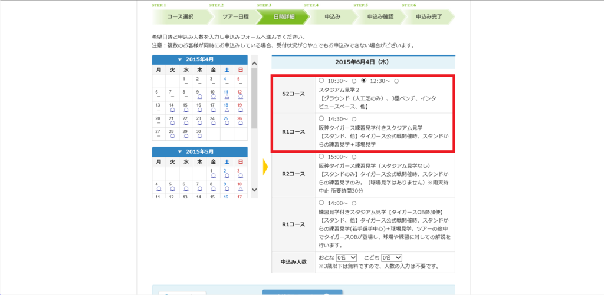The image size is (604, 295).
Task: Open the こども participant count dropdown
Action: coord(391,258)
